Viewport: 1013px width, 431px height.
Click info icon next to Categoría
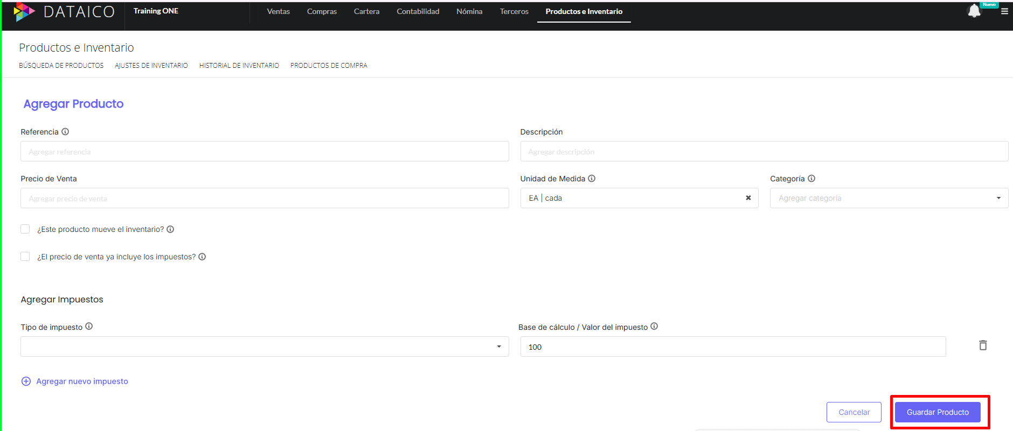coord(811,179)
